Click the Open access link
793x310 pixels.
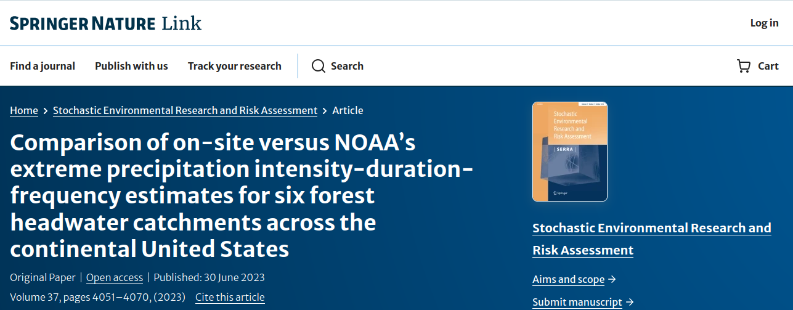click(x=114, y=277)
